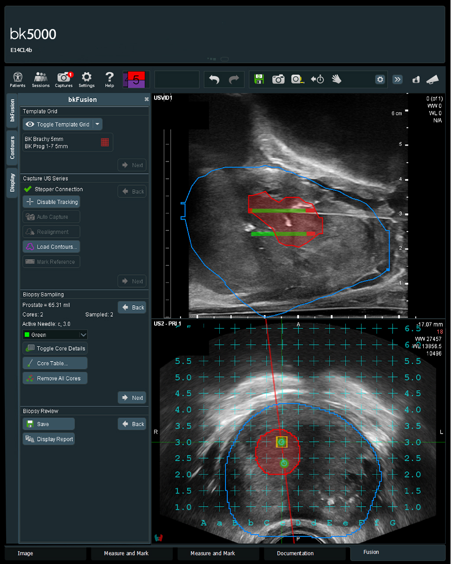Click the hand icon in toolbar

(x=336, y=79)
